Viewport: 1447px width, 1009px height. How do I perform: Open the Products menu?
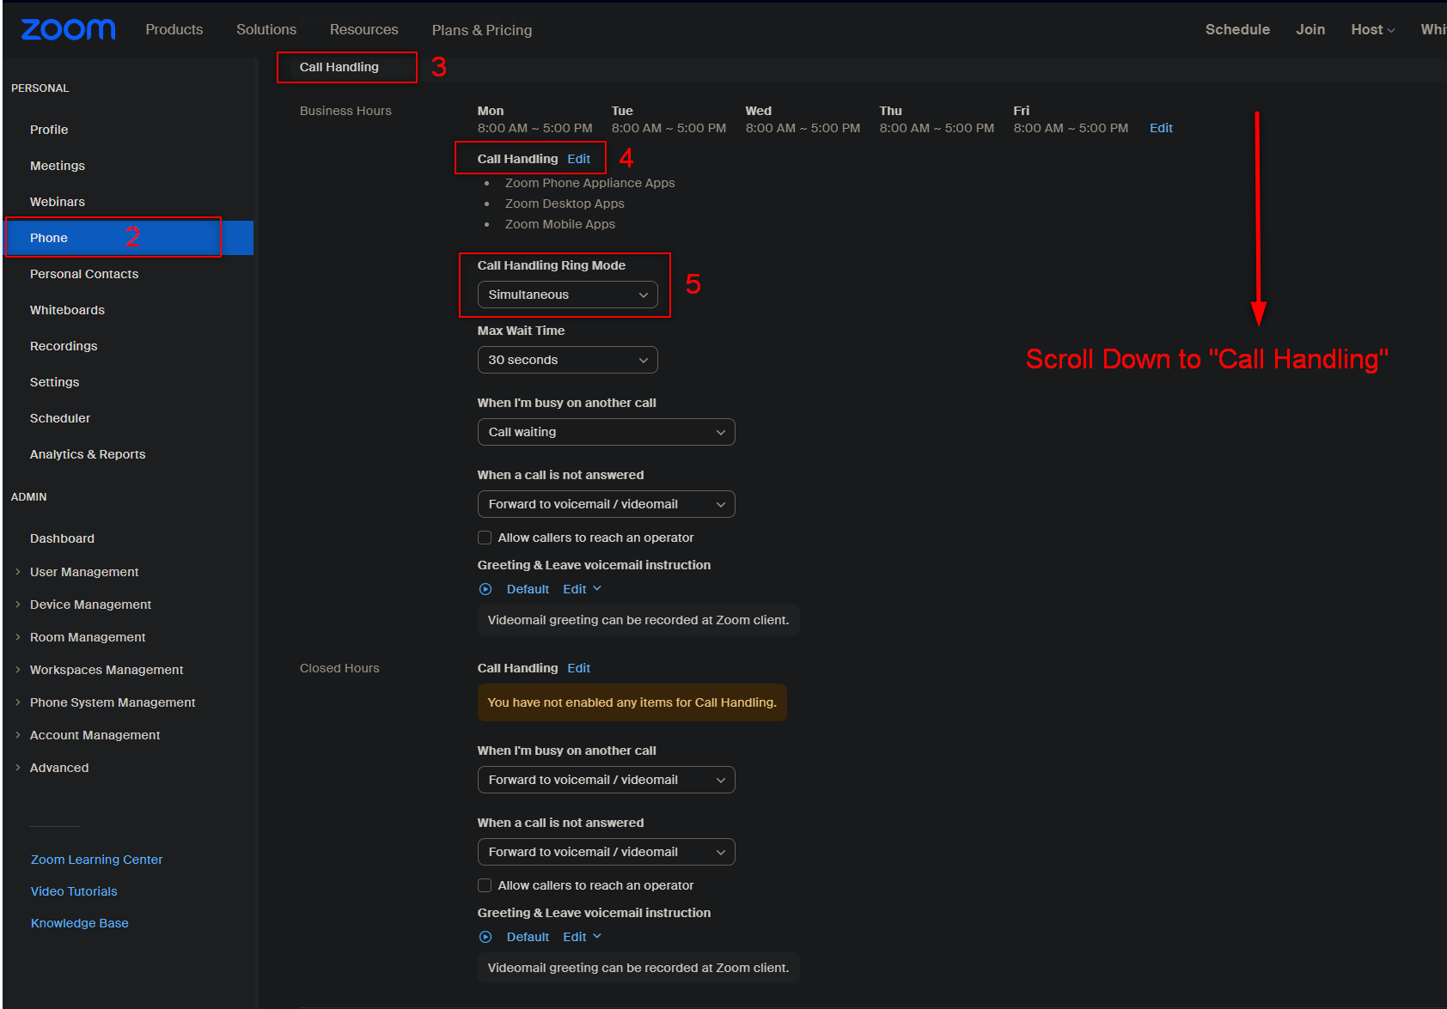(174, 29)
